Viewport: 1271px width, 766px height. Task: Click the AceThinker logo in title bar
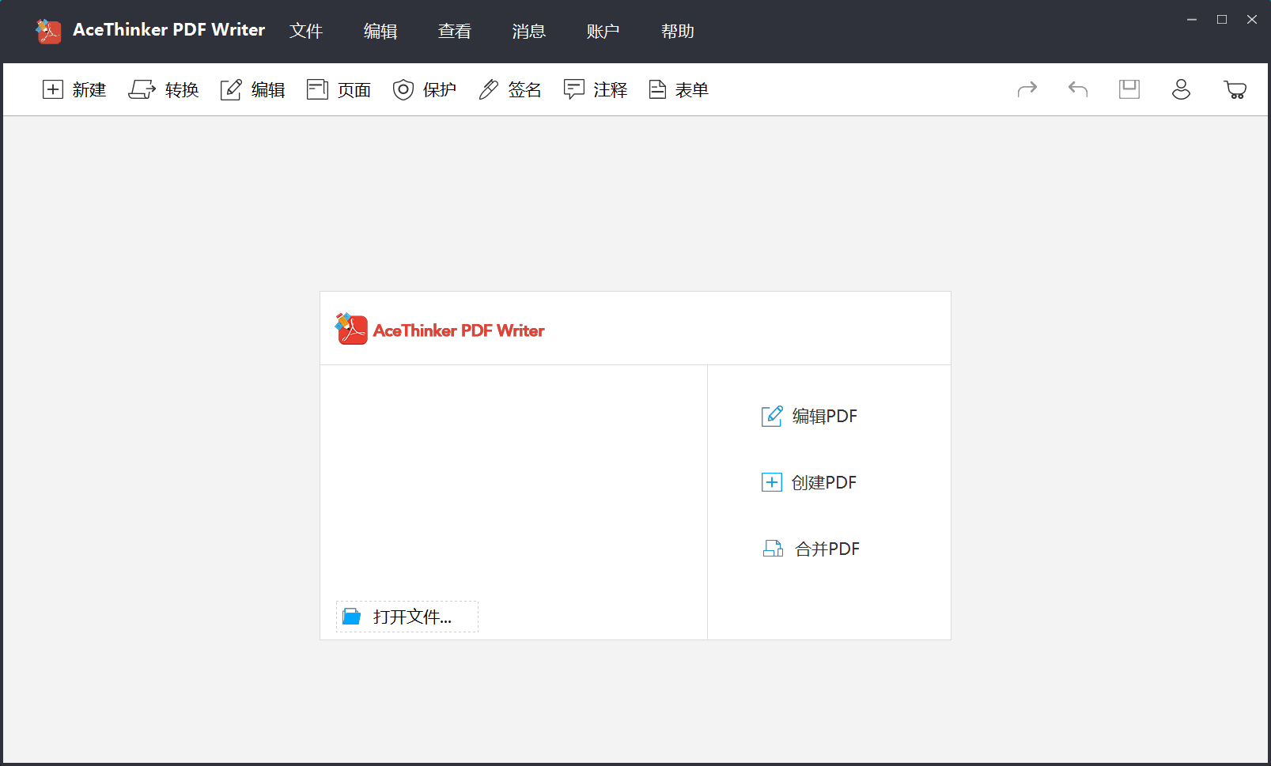[x=49, y=31]
